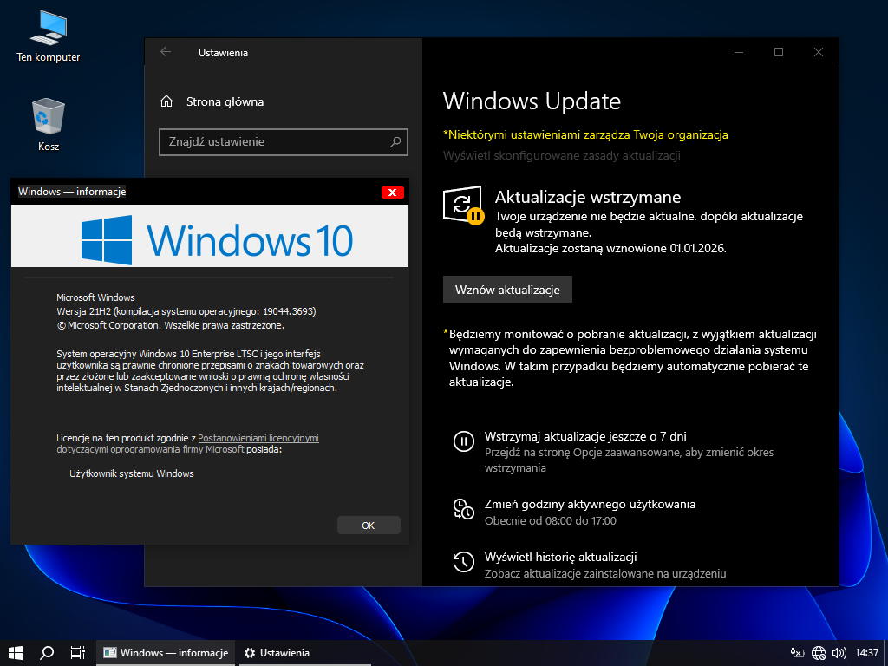Click Wyświetl skonfigurowane zasady aktualizacji link
Viewport: 888px width, 666px height.
pos(561,155)
